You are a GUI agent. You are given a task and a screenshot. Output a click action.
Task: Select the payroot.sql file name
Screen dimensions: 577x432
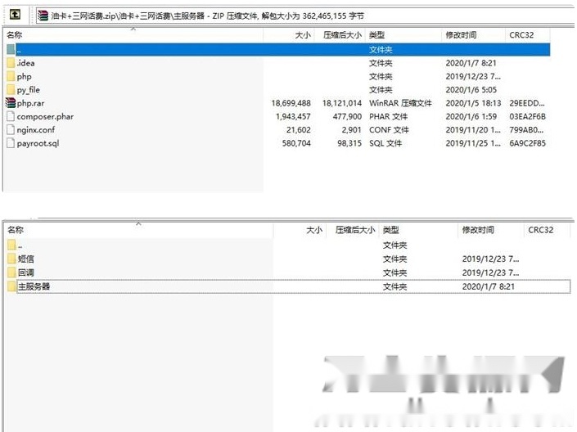(38, 143)
